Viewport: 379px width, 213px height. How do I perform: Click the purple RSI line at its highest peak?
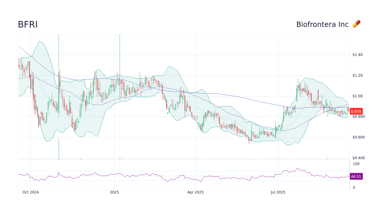point(298,168)
